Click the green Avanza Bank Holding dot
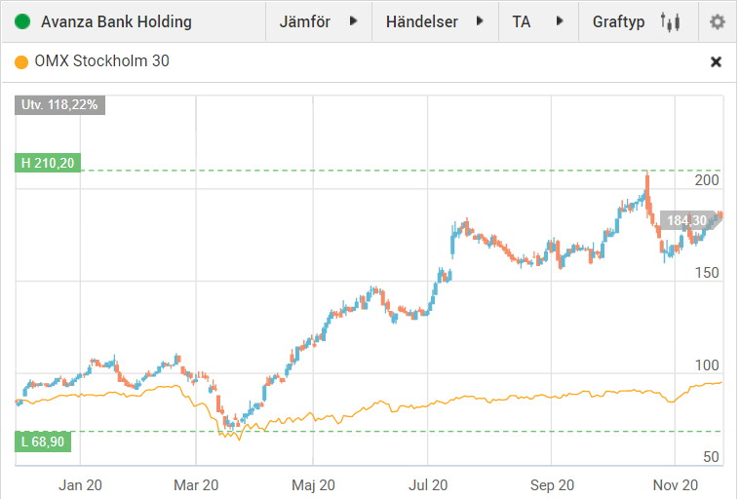 click(x=22, y=21)
